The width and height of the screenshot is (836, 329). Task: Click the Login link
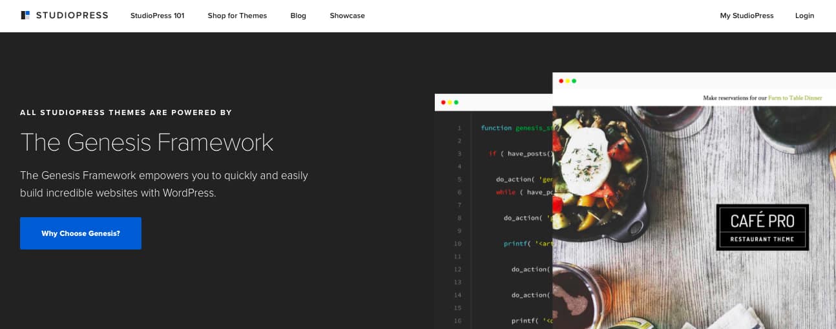804,16
